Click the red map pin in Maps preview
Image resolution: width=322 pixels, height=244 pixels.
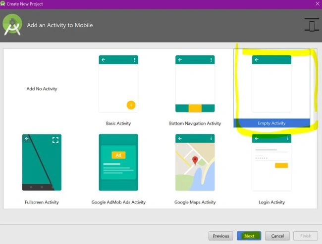coord(195,161)
